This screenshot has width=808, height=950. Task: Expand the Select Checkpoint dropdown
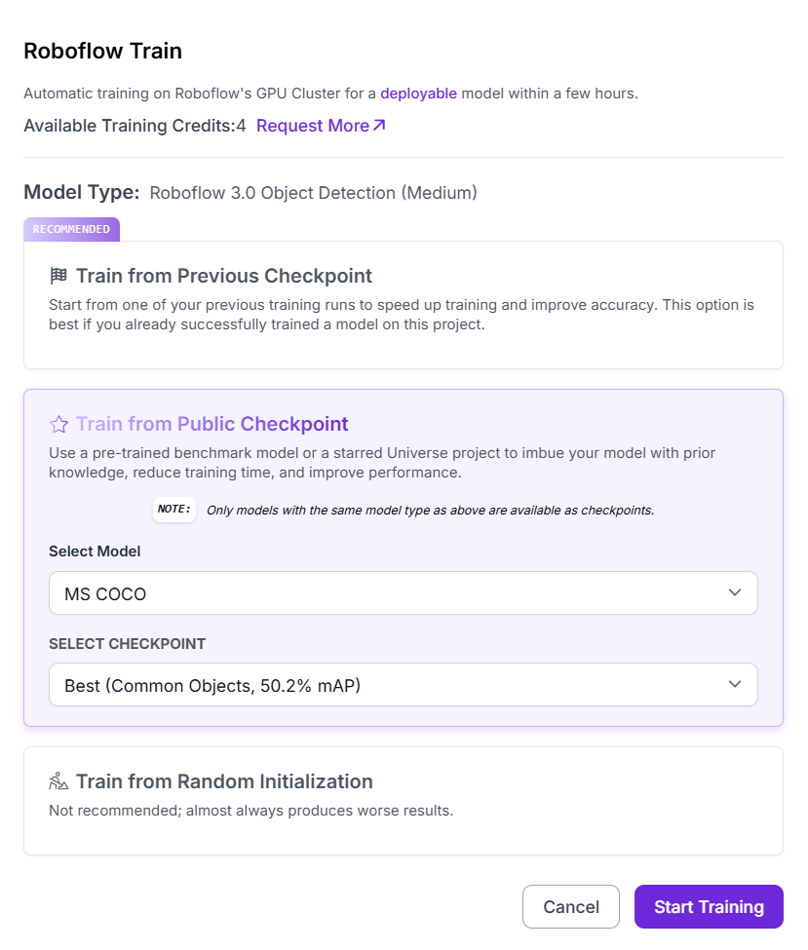click(390, 685)
